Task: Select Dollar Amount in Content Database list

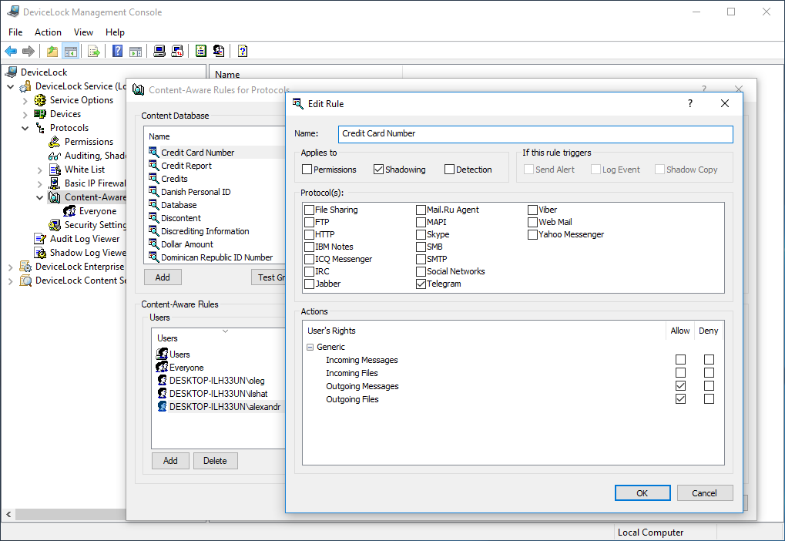Action: [x=187, y=244]
